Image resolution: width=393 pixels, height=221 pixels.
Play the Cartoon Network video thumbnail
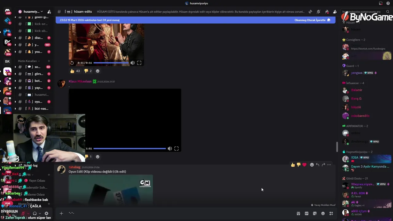click(x=111, y=190)
